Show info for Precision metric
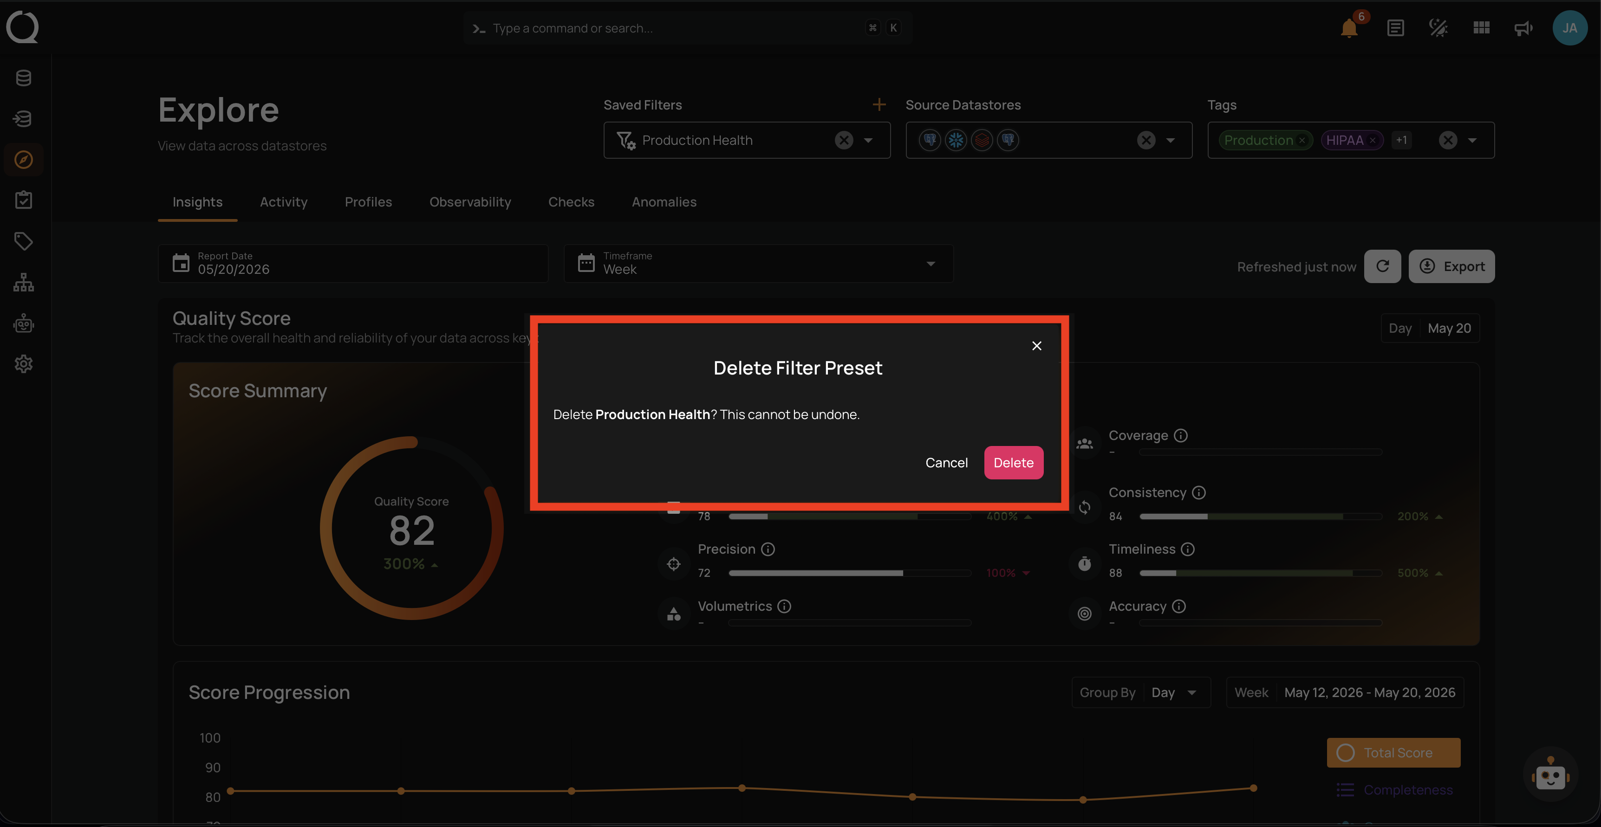This screenshot has height=827, width=1601. (768, 549)
